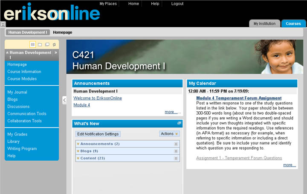
Task: Open Assignment 1 - Temperament Forum Questions link
Action: point(239,158)
